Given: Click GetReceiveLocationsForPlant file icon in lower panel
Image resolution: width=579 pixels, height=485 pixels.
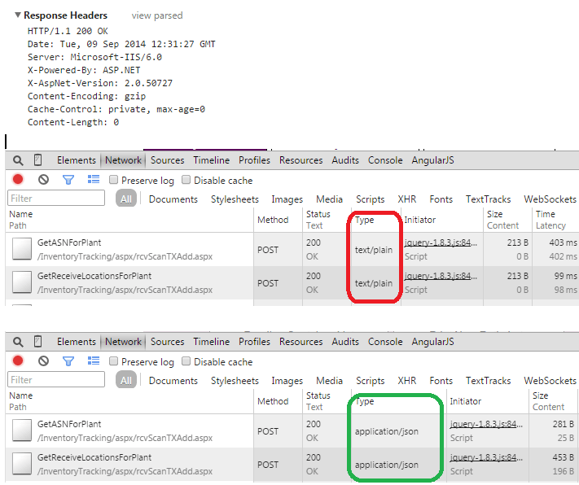Looking at the screenshot, I should pyautogui.click(x=21, y=464).
